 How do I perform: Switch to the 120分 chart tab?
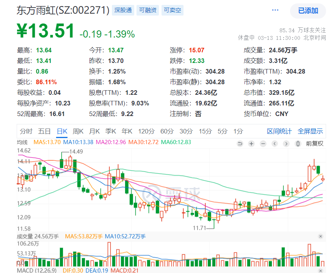[x=146, y=131]
